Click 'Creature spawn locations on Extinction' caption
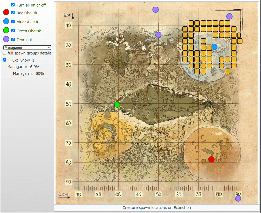Image resolution: width=261 pixels, height=213 pixels. (x=157, y=208)
